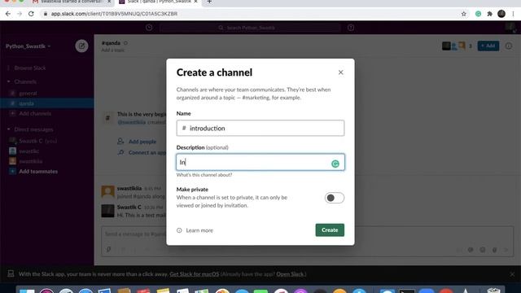Click the send message arrow icon
This screenshot has width=521, height=293.
[x=506, y=250]
